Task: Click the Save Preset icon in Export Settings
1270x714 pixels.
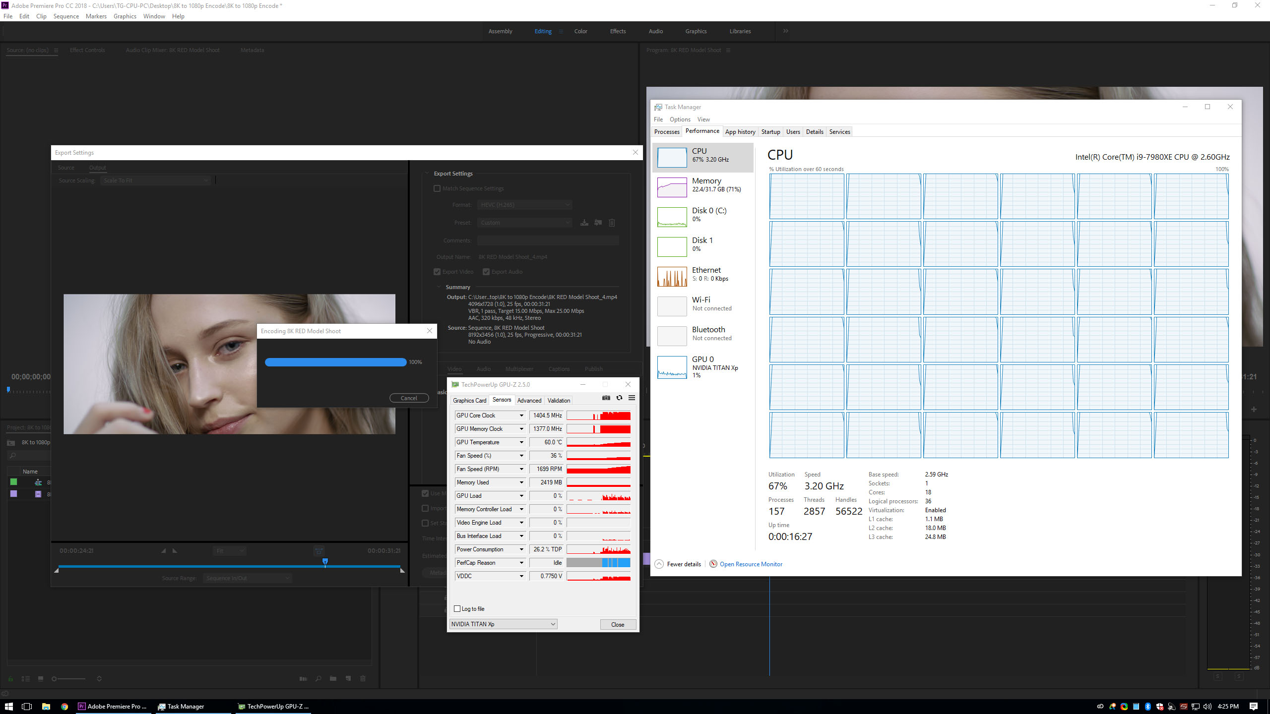Action: point(584,223)
